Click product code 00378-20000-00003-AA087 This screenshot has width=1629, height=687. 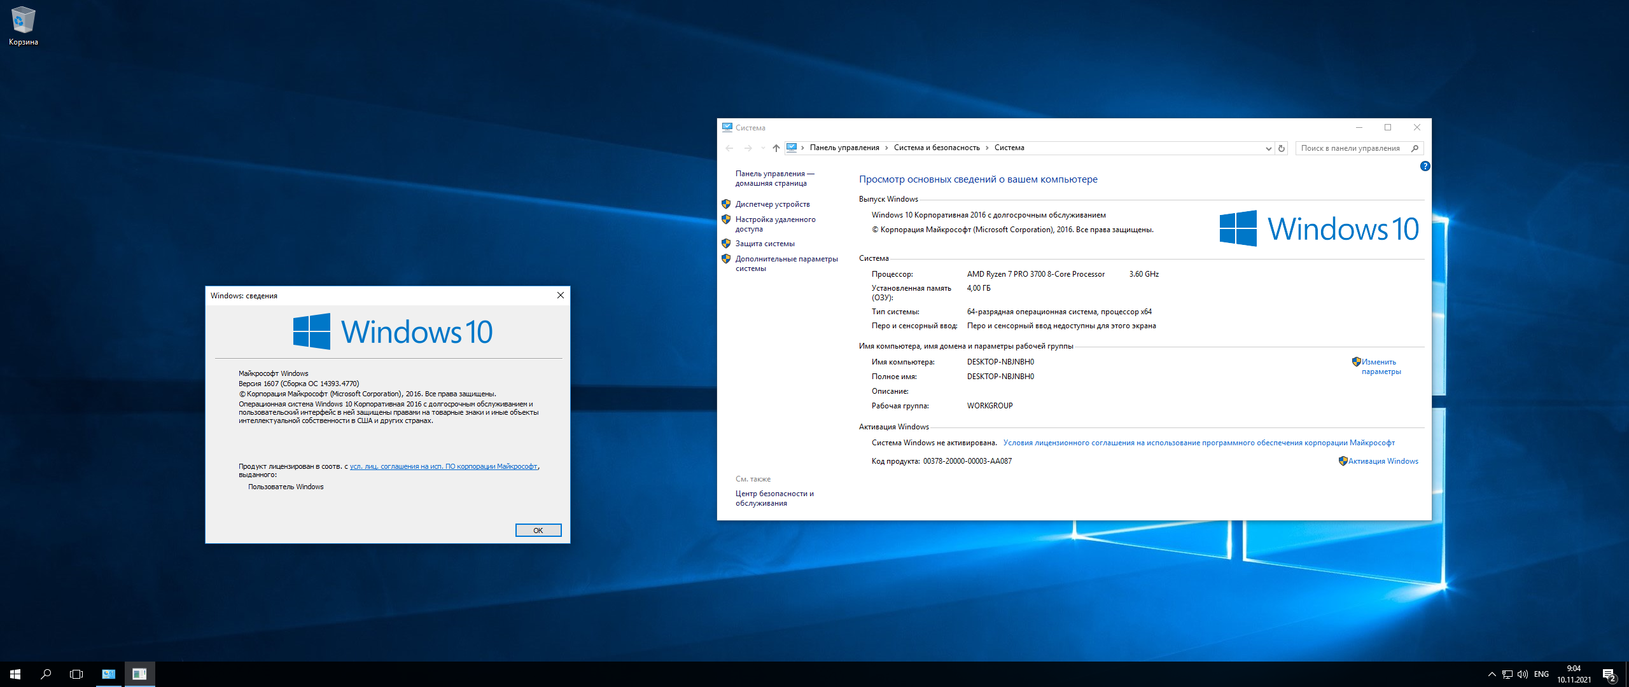coord(967,461)
